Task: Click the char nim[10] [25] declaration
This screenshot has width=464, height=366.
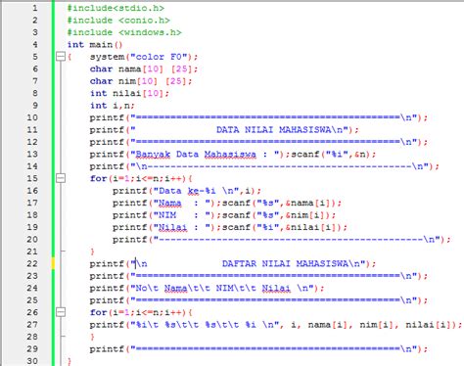Action: 141,81
